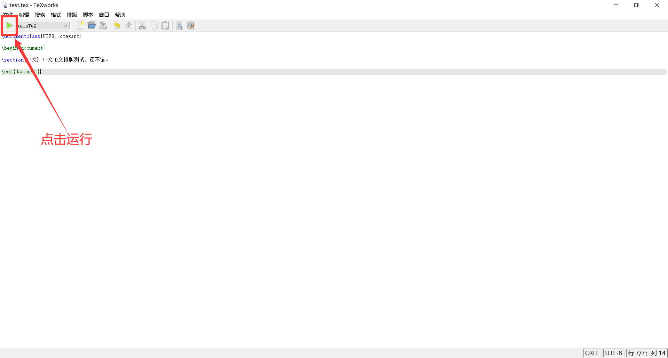Image resolution: width=668 pixels, height=358 pixels.
Task: Place cursor in the \section line
Action: tap(334, 60)
